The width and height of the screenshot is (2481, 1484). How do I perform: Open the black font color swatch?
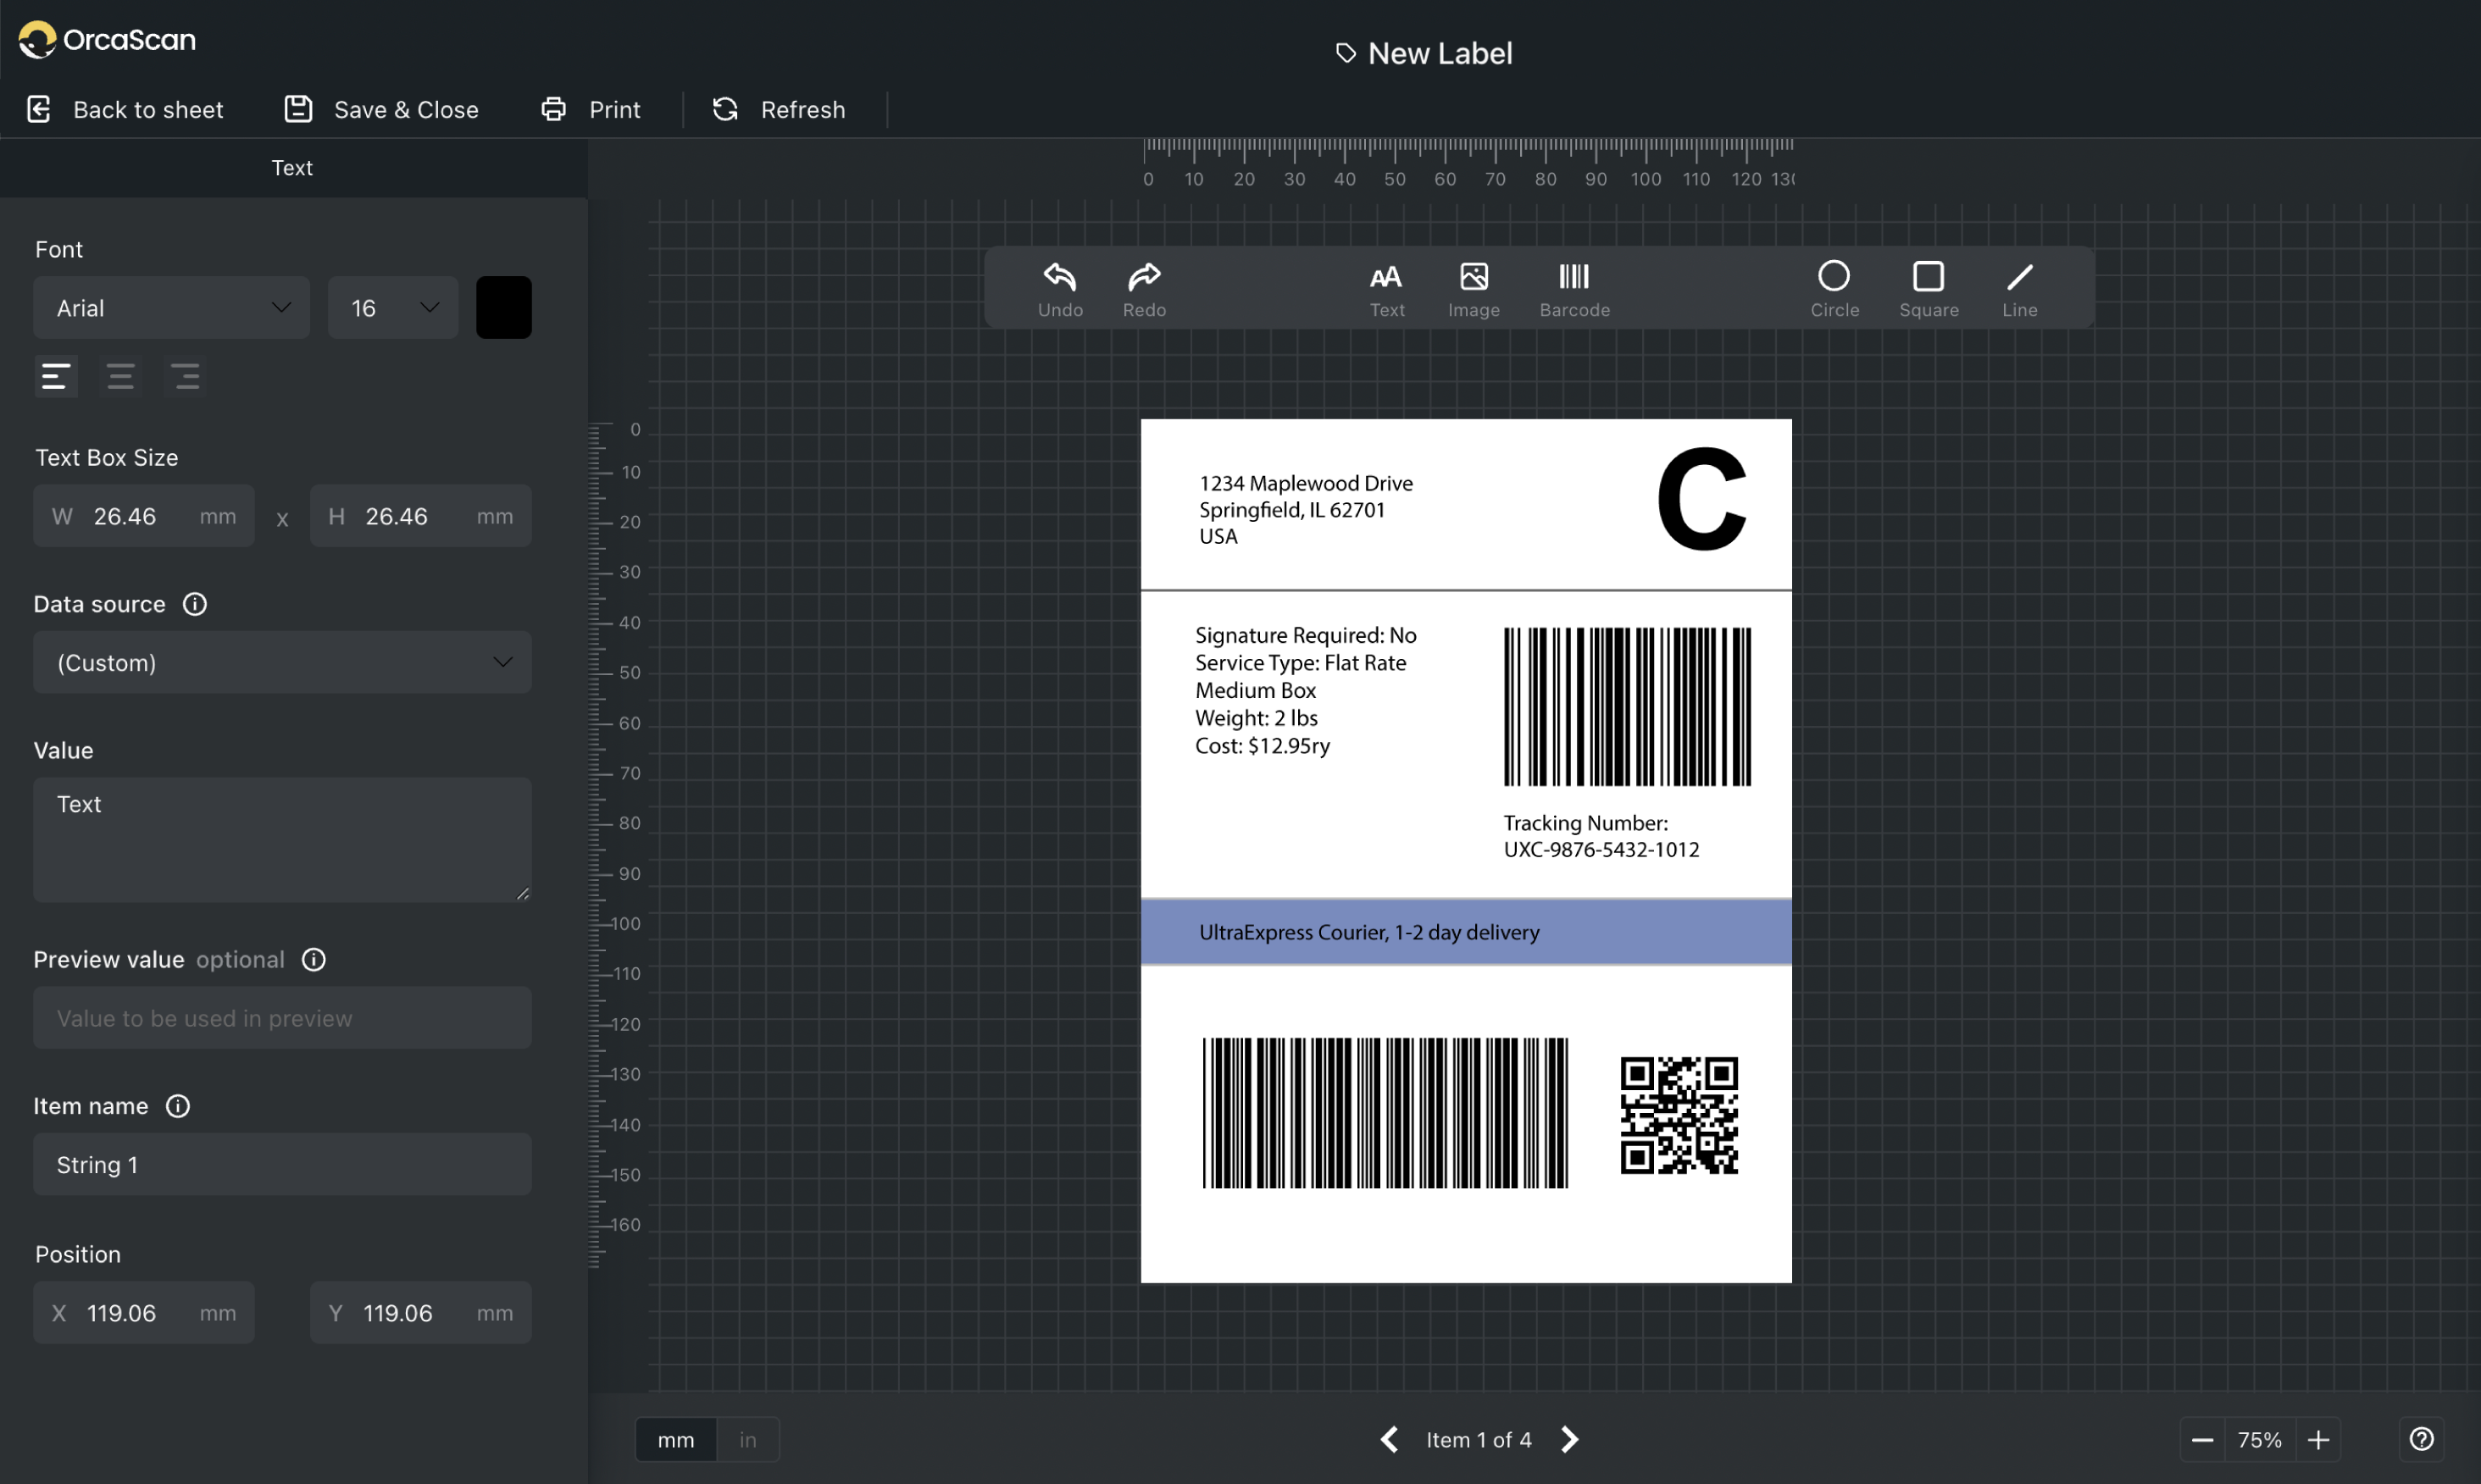pyautogui.click(x=503, y=307)
